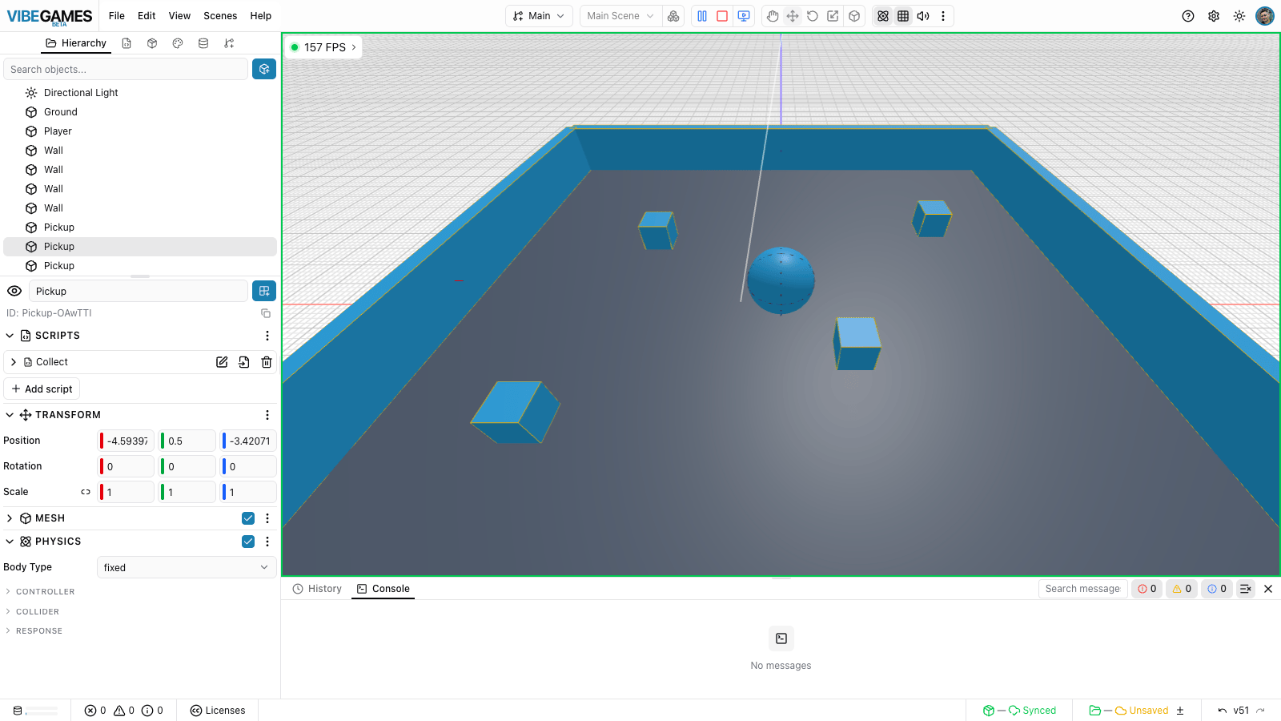Expand the Collect script row

click(x=14, y=362)
